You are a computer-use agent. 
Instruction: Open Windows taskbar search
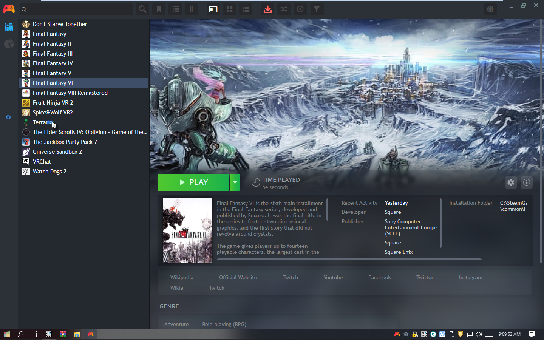(x=20, y=334)
